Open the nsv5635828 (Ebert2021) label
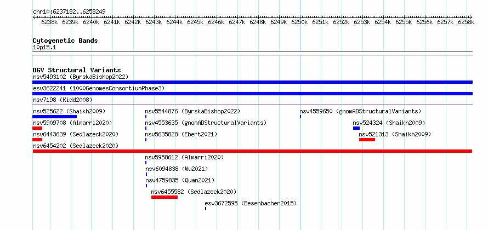 [x=181, y=134]
